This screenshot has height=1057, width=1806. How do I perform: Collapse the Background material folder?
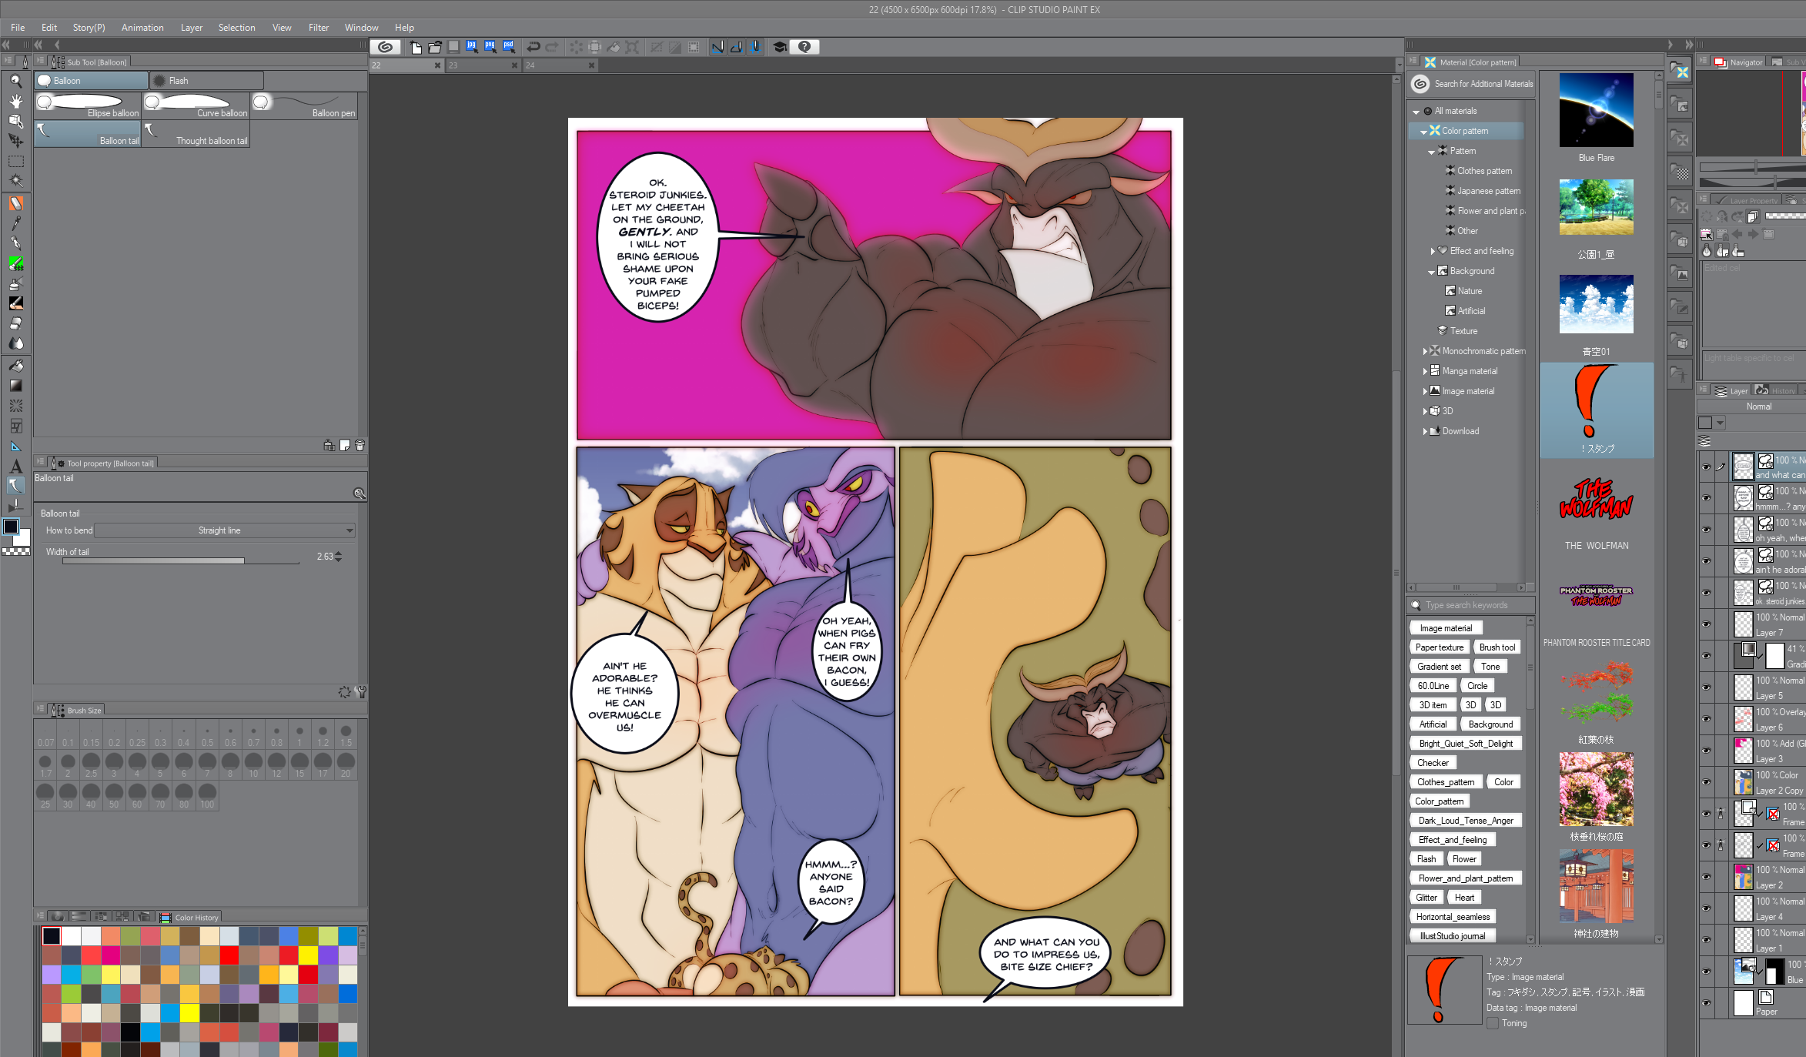pos(1431,272)
